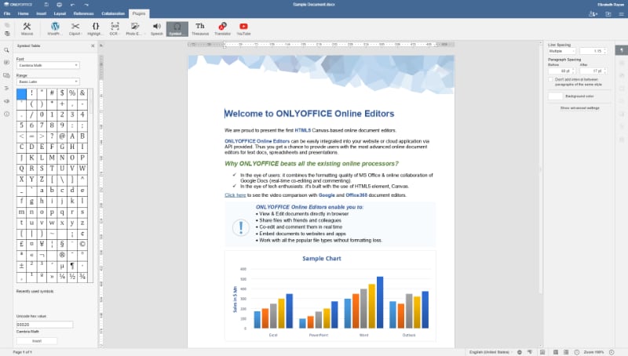Click the Copy icon in toolbar
The image size is (628, 356).
[7, 25]
